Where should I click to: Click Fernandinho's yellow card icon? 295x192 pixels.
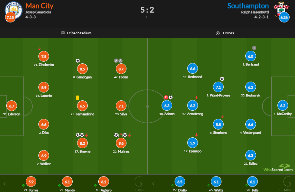coord(78,98)
